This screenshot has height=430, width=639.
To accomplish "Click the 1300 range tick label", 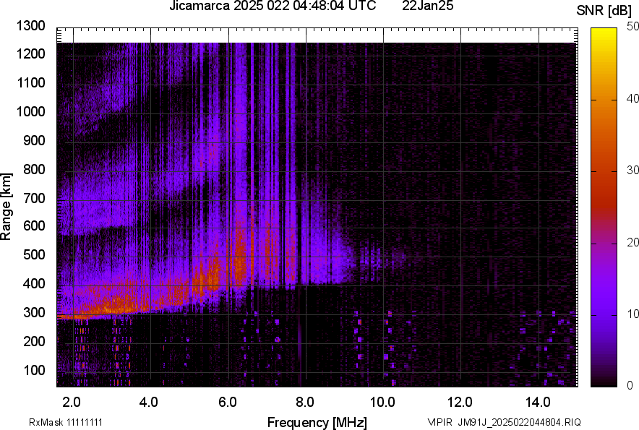I will pos(31,26).
